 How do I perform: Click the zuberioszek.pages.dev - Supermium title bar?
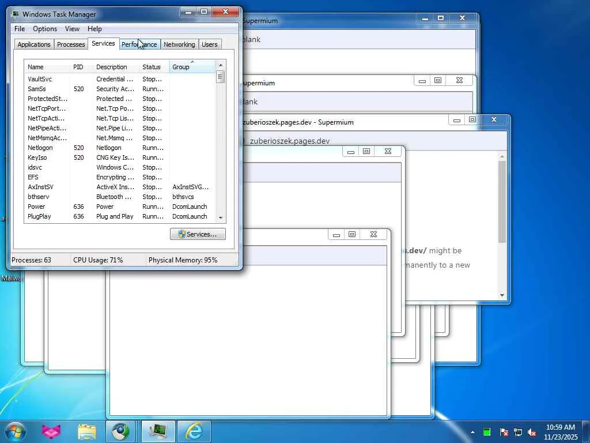click(x=345, y=122)
